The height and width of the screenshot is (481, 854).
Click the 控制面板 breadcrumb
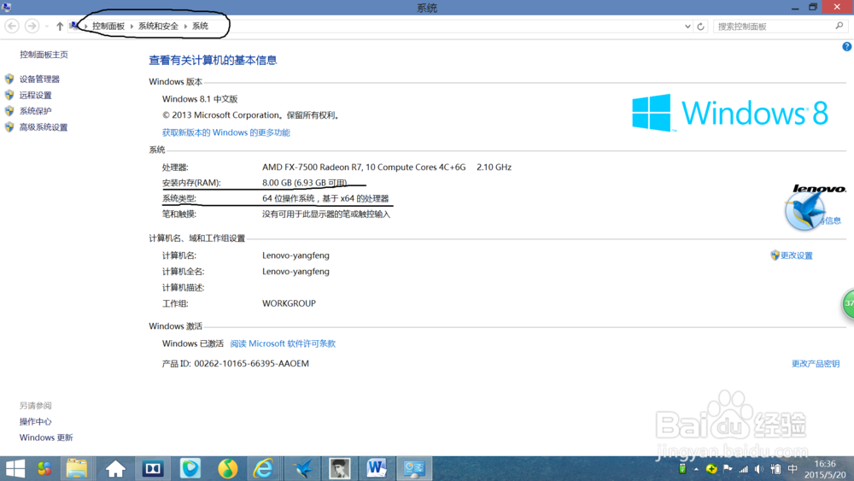[x=108, y=26]
